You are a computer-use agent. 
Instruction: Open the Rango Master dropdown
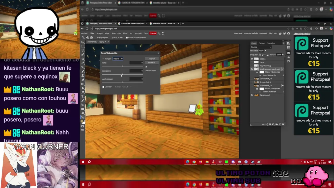pos(118,59)
